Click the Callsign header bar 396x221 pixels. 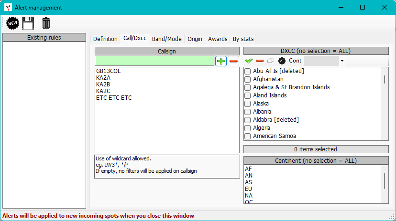click(167, 51)
